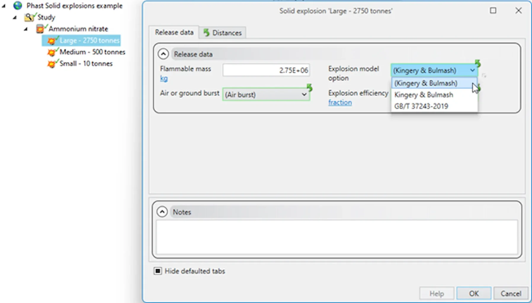Click the Help button
The height and width of the screenshot is (303, 532).
tap(437, 293)
